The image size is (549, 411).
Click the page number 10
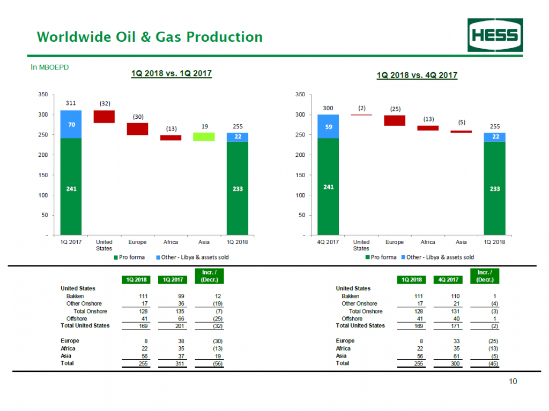[x=513, y=382]
